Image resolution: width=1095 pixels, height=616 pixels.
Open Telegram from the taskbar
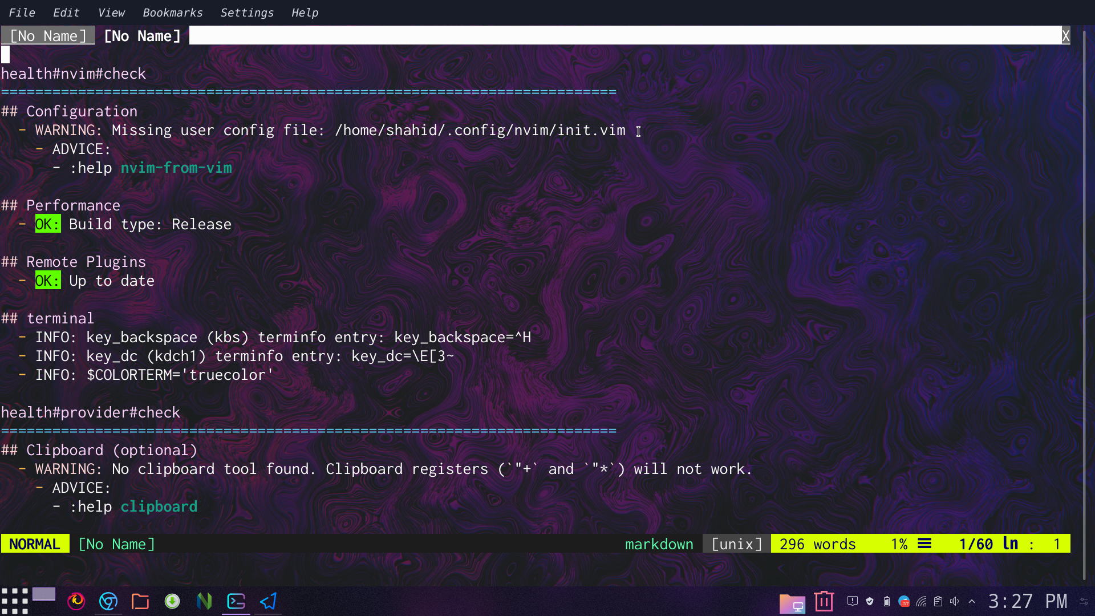click(268, 601)
